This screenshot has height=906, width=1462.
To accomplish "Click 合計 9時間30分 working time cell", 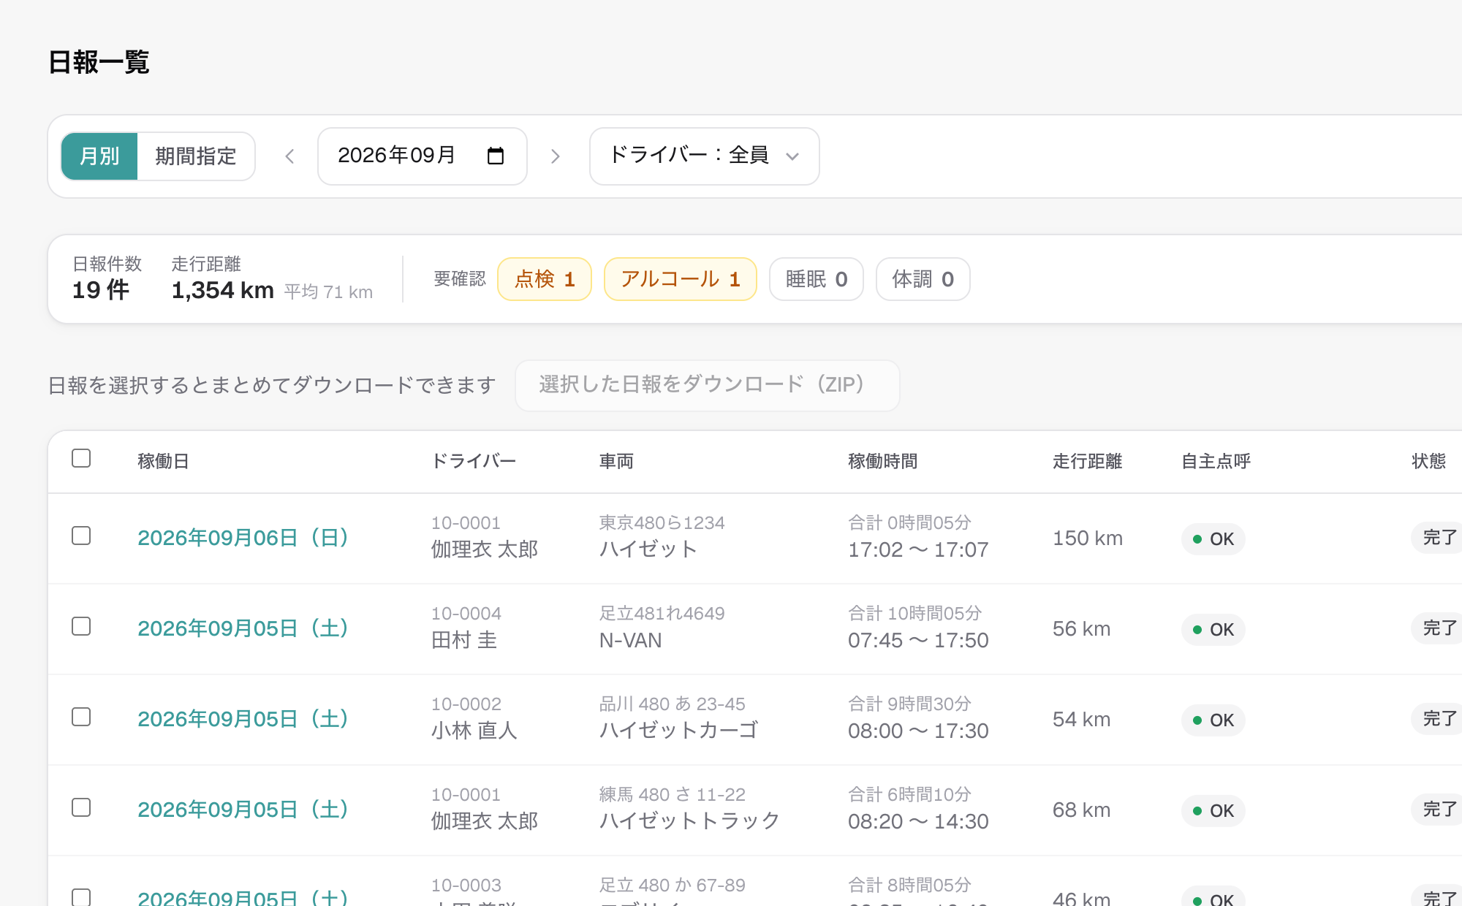I will click(x=918, y=717).
